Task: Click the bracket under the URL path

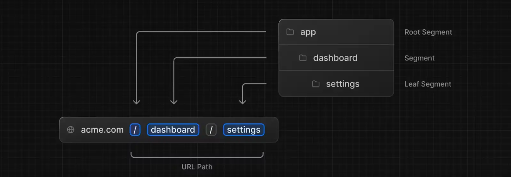Action: [197, 155]
